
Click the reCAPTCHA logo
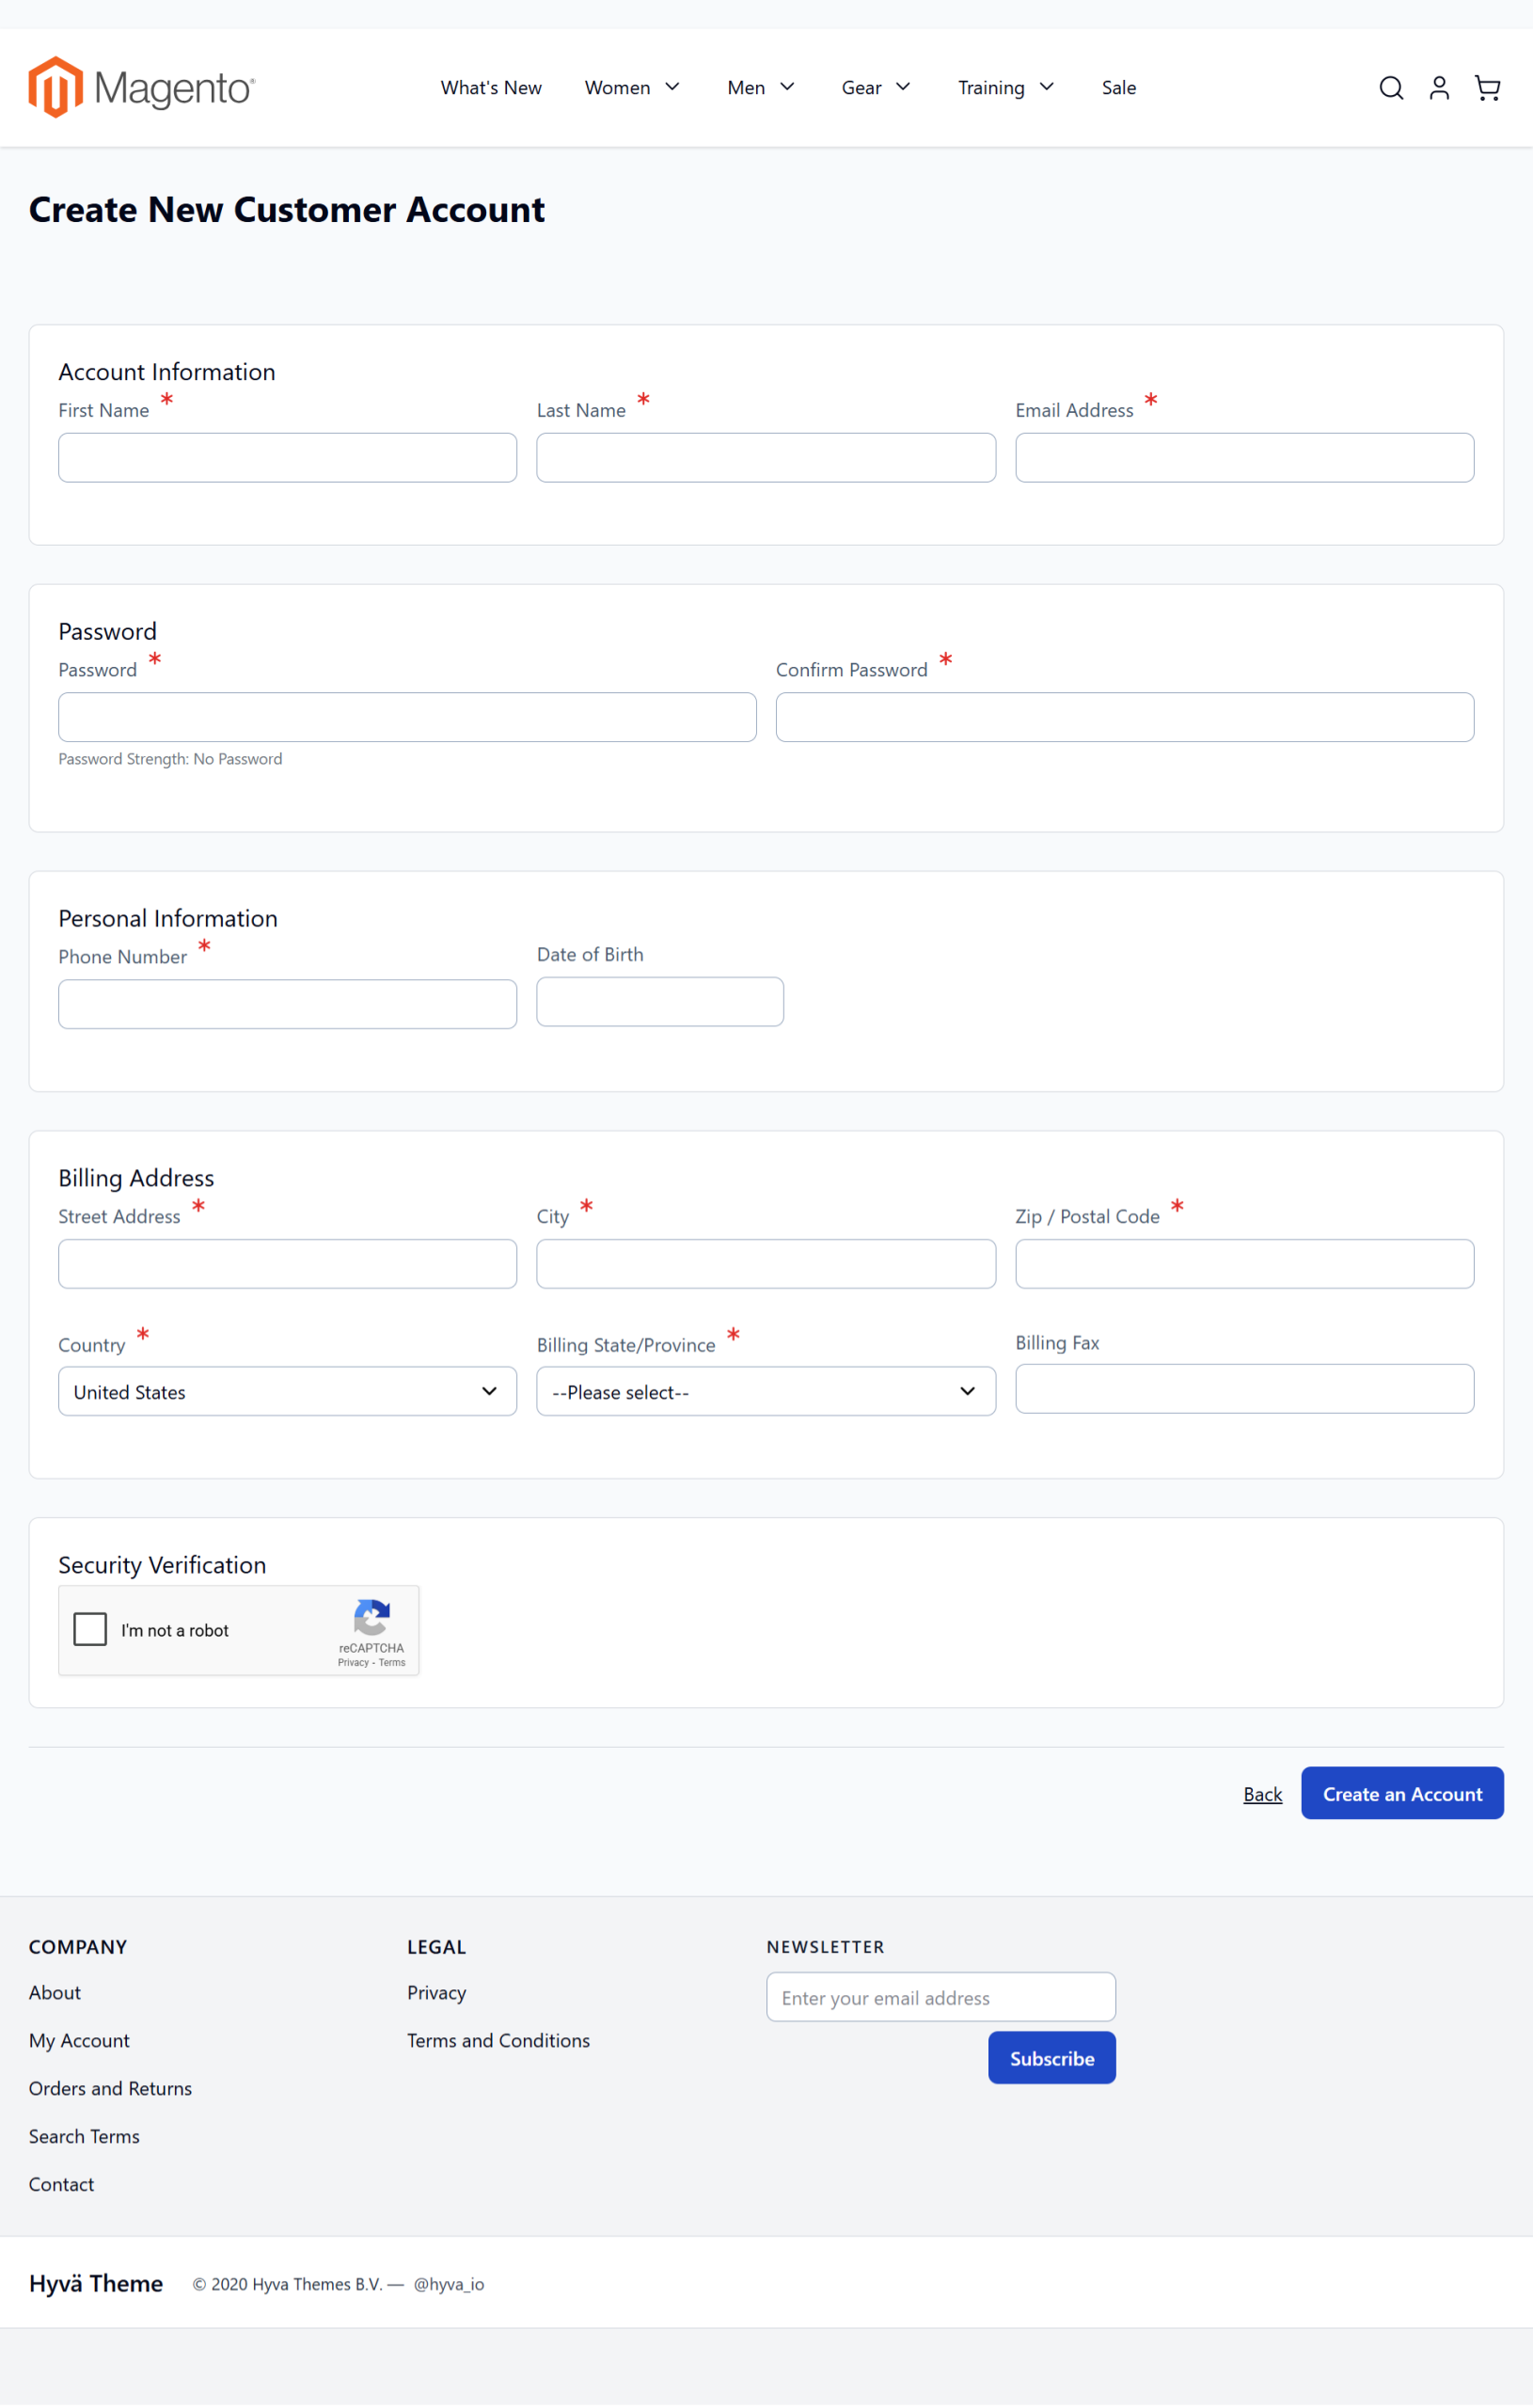[x=371, y=1617]
